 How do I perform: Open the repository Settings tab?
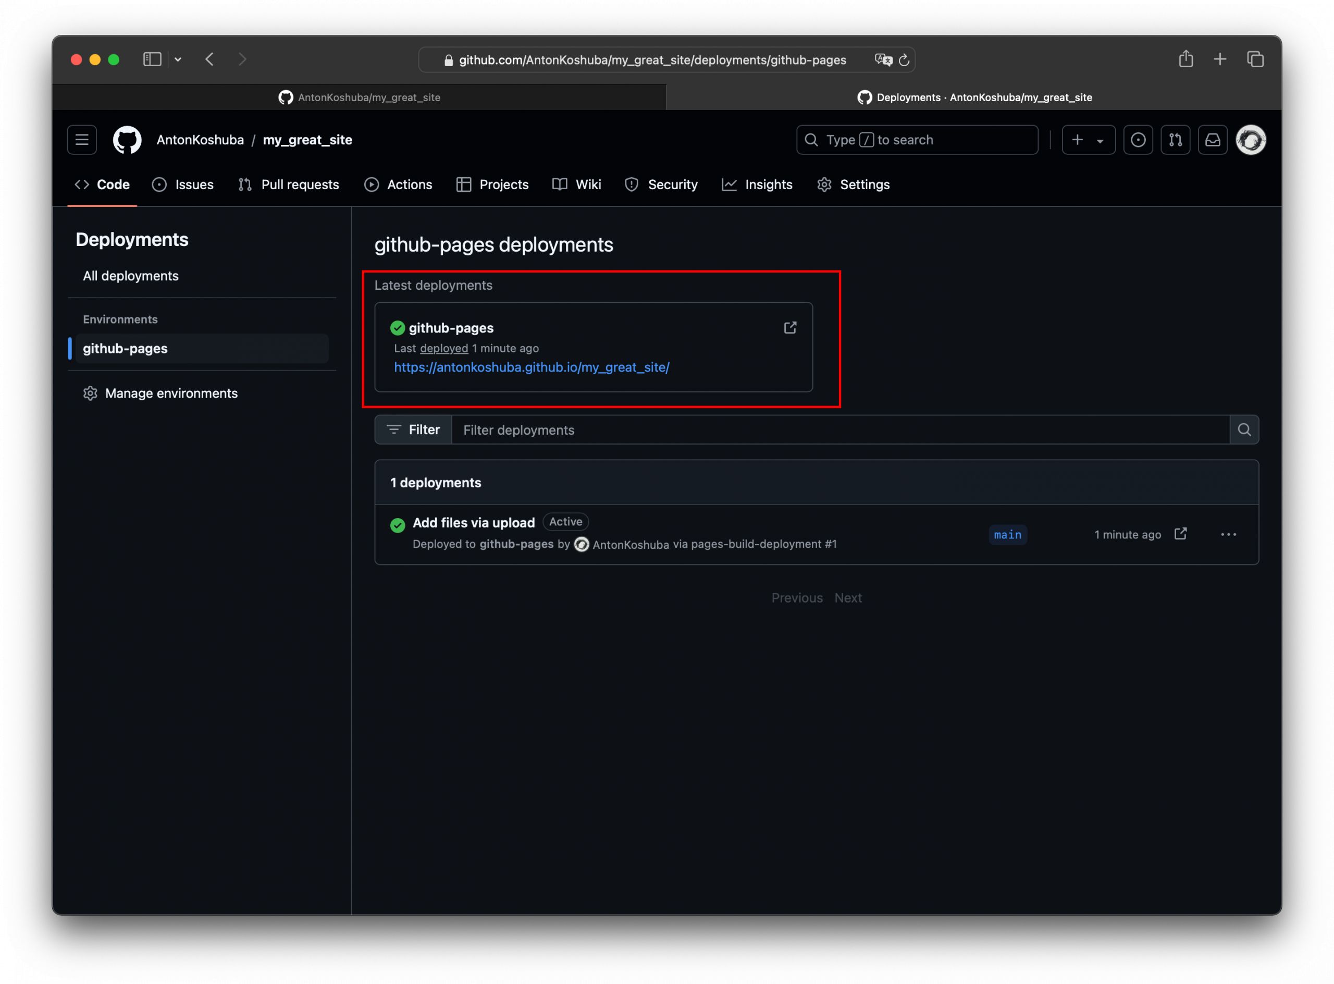click(x=854, y=185)
